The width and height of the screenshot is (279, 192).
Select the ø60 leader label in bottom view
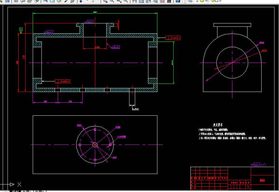point(115,157)
